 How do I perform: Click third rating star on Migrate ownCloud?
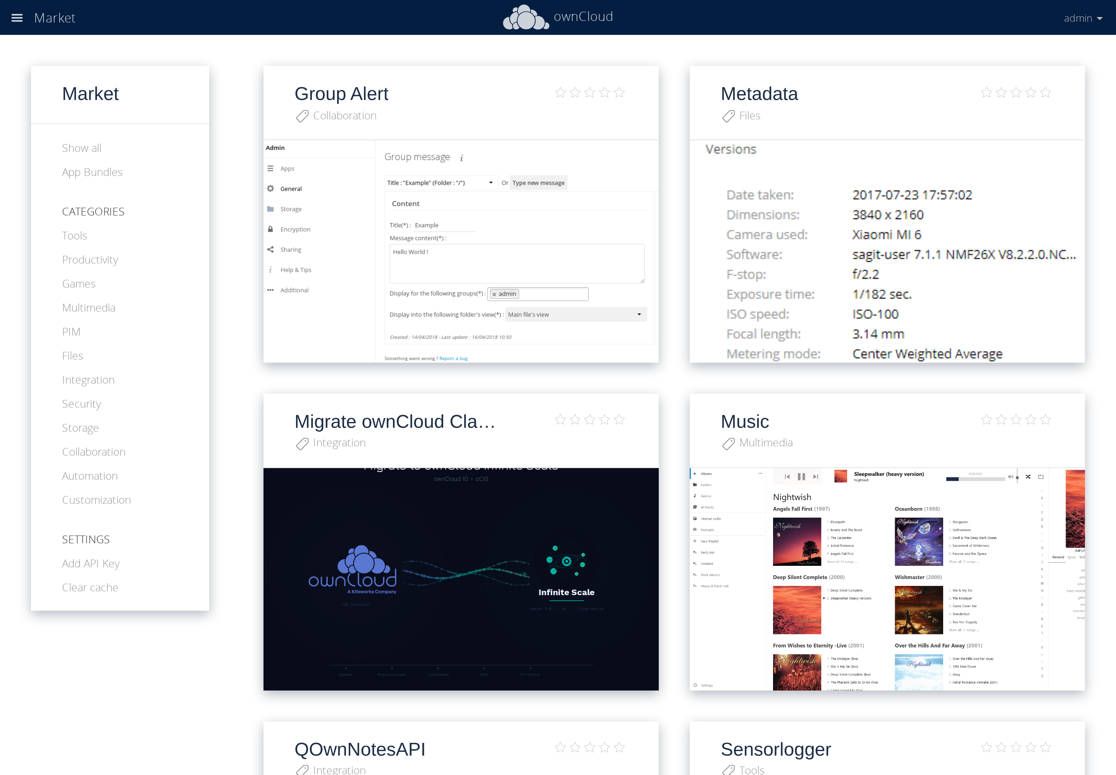coord(589,419)
